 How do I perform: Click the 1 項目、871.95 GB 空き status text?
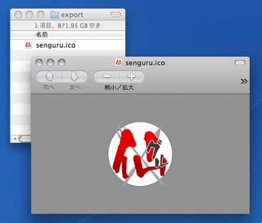click(68, 26)
